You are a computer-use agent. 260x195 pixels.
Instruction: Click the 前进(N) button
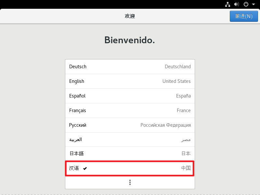(x=244, y=16)
